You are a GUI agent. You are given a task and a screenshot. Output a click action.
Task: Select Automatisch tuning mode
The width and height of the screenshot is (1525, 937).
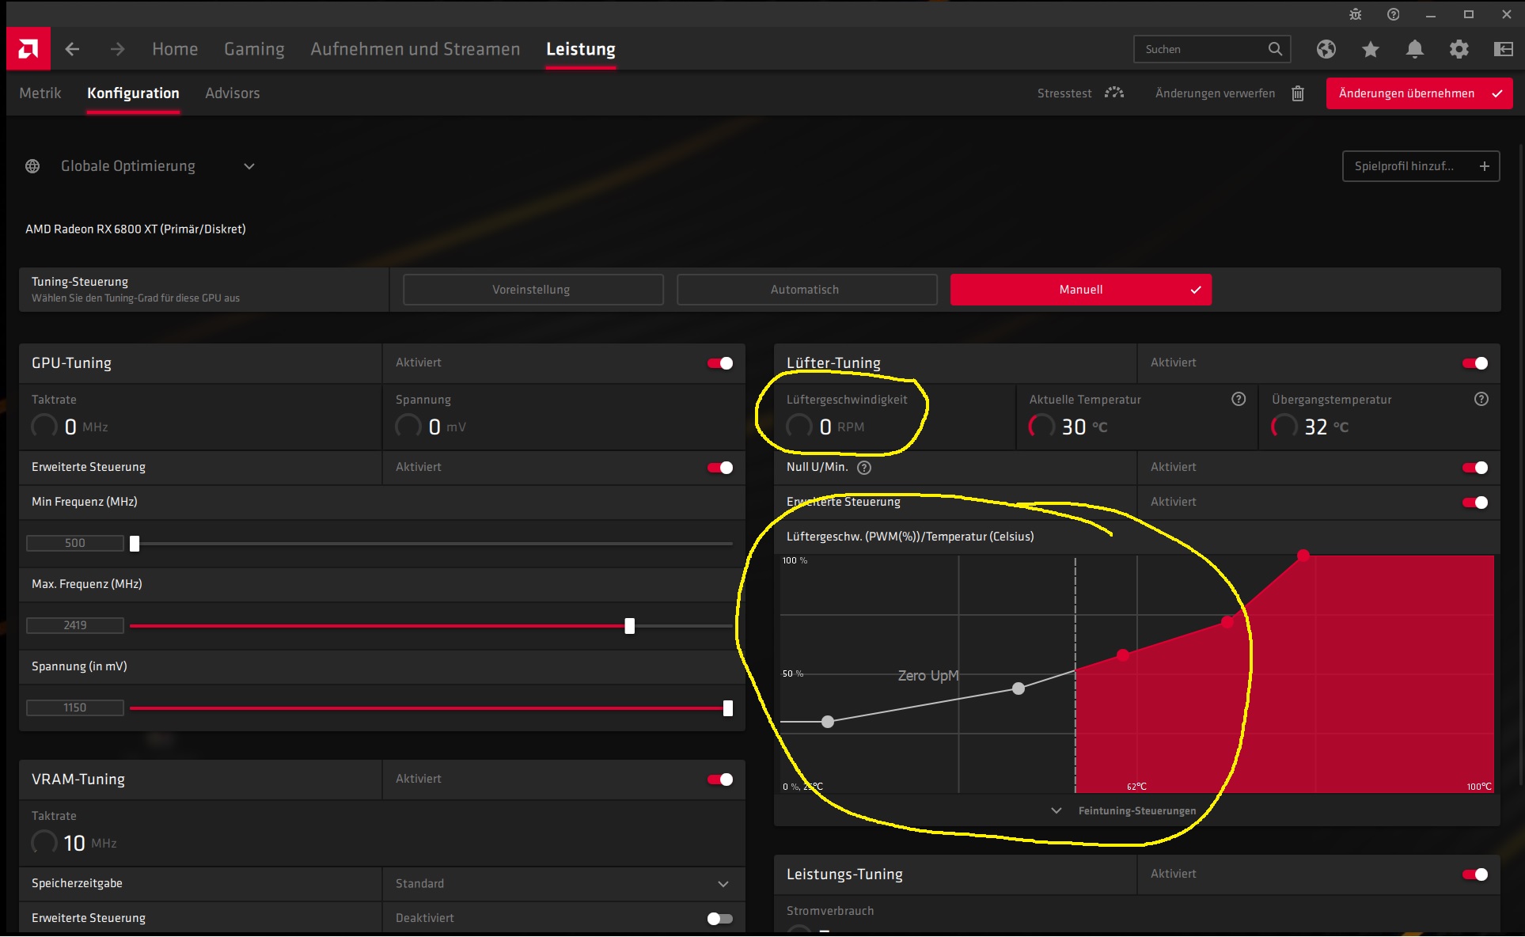click(x=806, y=290)
